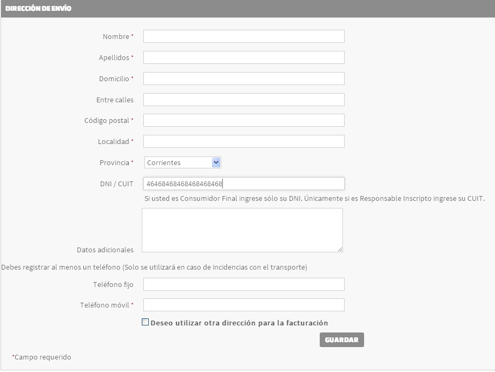The width and height of the screenshot is (495, 372).
Task: Click the Provincia dropdown arrow
Action: 216,162
